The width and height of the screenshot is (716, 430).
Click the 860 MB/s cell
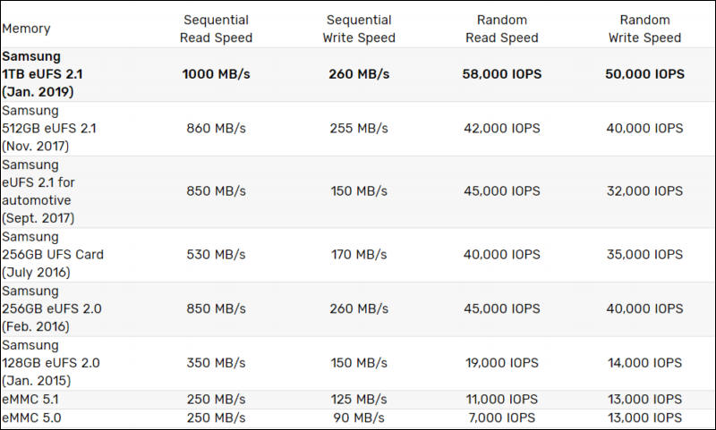[x=216, y=128]
